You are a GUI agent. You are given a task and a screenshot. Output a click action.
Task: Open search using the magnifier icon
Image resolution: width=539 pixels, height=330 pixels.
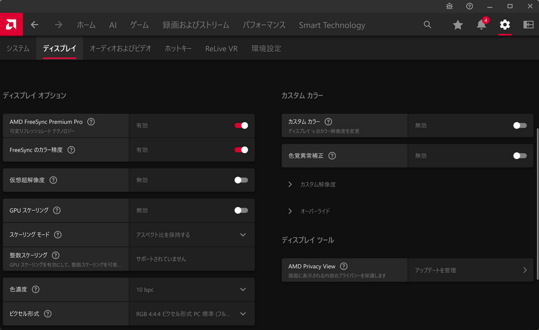point(427,25)
